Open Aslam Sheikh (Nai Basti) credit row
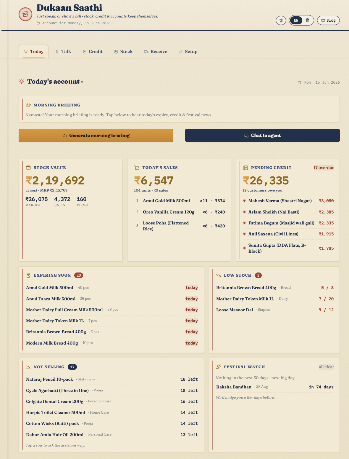 click(x=288, y=212)
